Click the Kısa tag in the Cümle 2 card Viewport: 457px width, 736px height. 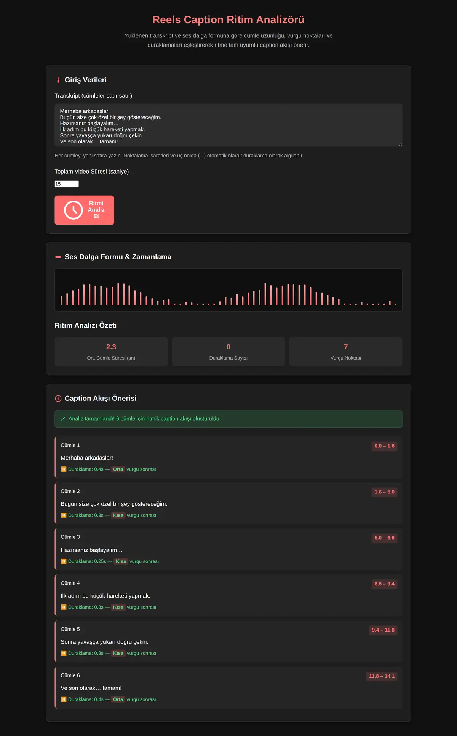[118, 515]
